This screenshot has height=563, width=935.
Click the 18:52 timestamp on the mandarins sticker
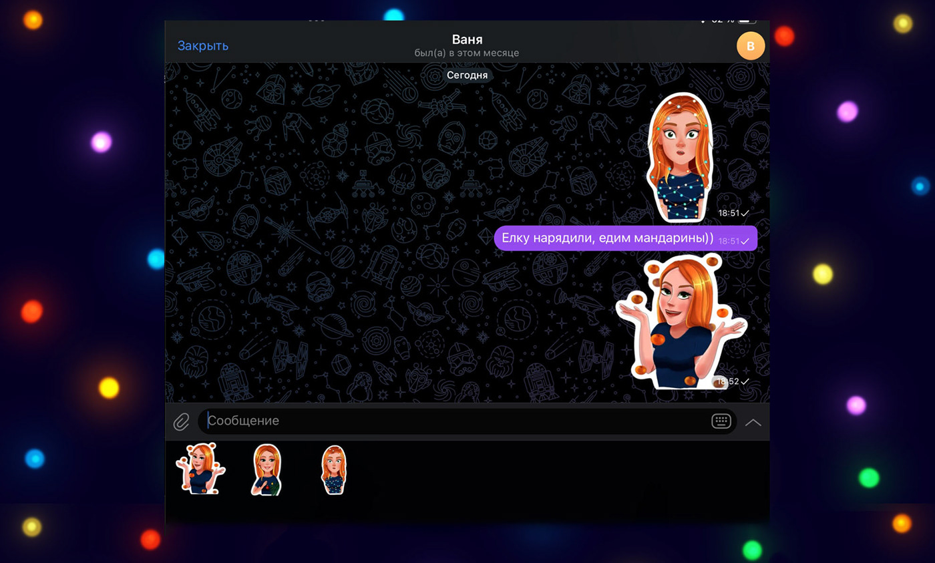coord(728,381)
